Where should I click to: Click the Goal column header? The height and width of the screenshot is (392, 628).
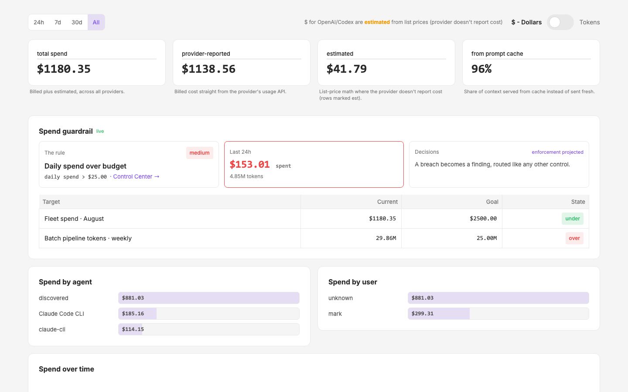tap(452, 202)
